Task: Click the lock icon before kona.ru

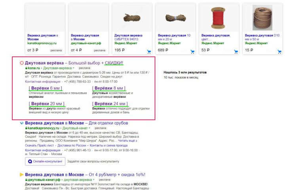Action: [x=27, y=68]
